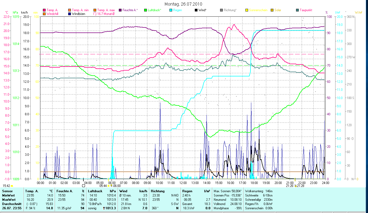Click the Max. Sonnen 58,004° entry
The width and height of the screenshot is (368, 213).
tap(228, 191)
